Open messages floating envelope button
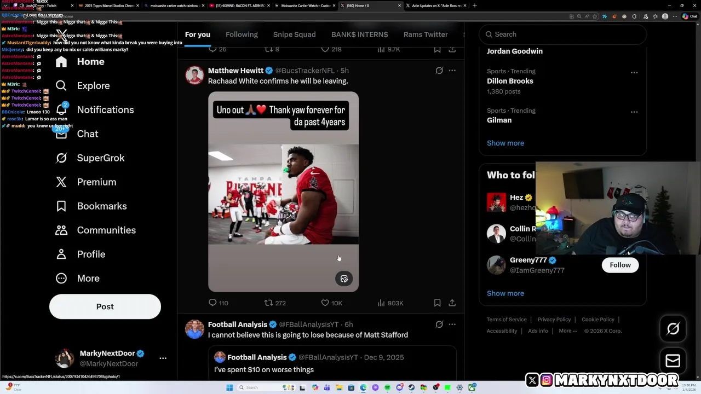Image resolution: width=701 pixels, height=394 pixels. (x=673, y=361)
